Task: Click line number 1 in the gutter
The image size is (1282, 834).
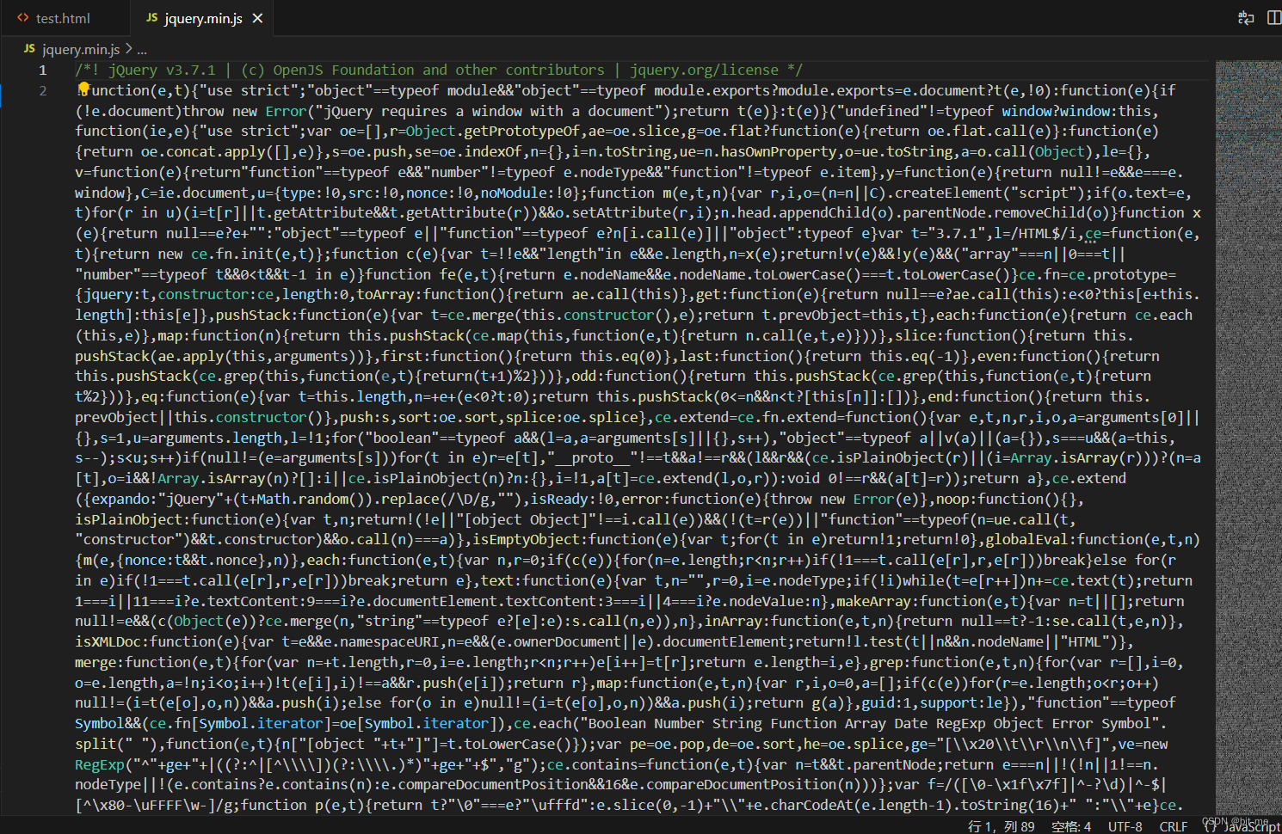Action: point(42,70)
